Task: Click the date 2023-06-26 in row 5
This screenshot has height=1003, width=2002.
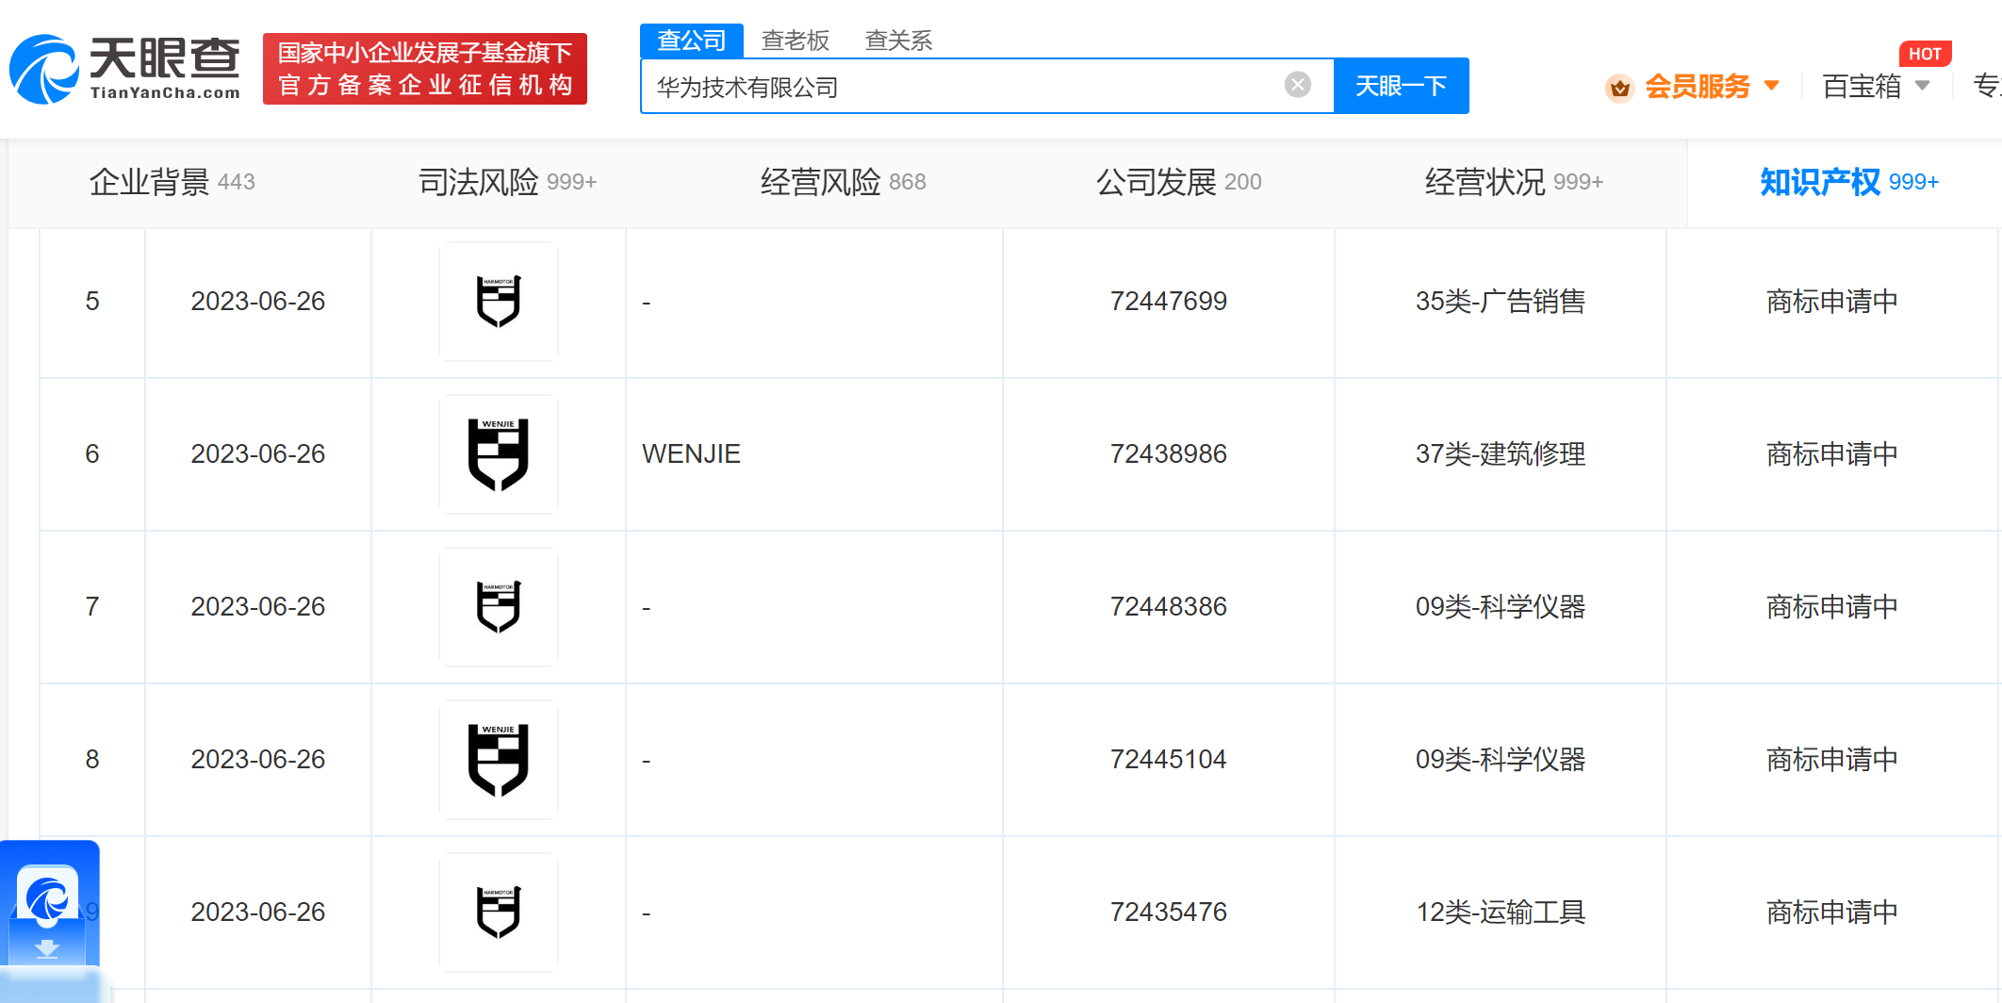Action: [258, 302]
